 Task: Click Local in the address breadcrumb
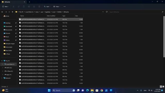pos(54,12)
